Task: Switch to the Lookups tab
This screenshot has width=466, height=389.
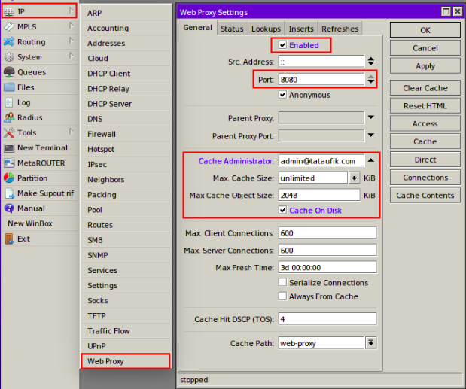Action: click(x=266, y=29)
